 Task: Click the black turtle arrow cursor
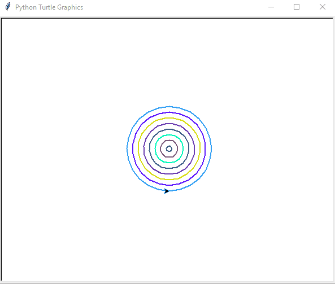click(167, 191)
